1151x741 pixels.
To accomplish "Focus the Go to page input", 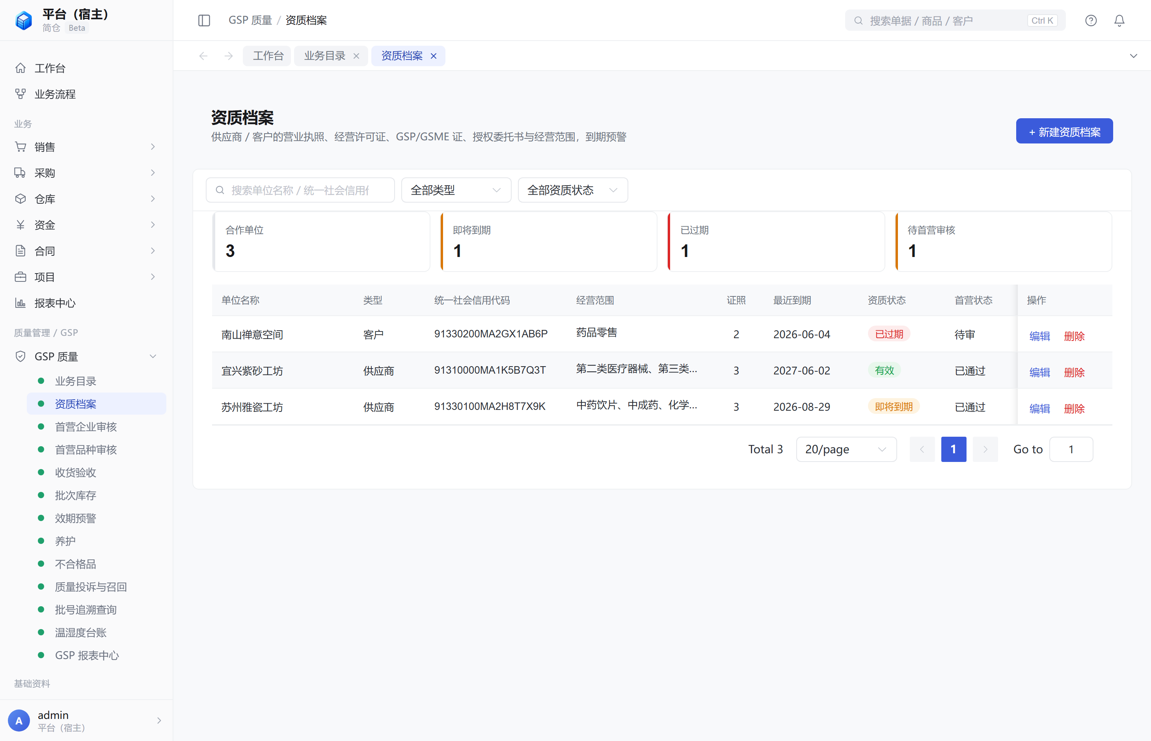I will (x=1071, y=449).
